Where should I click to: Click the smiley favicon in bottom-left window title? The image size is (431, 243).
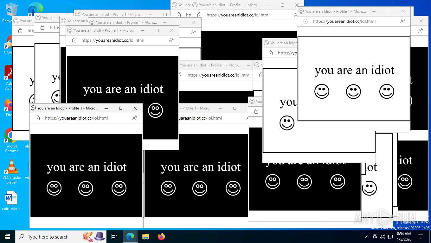click(33, 108)
